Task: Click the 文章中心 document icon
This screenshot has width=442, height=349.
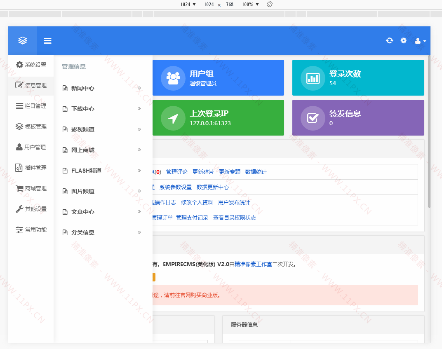Action: click(x=65, y=212)
